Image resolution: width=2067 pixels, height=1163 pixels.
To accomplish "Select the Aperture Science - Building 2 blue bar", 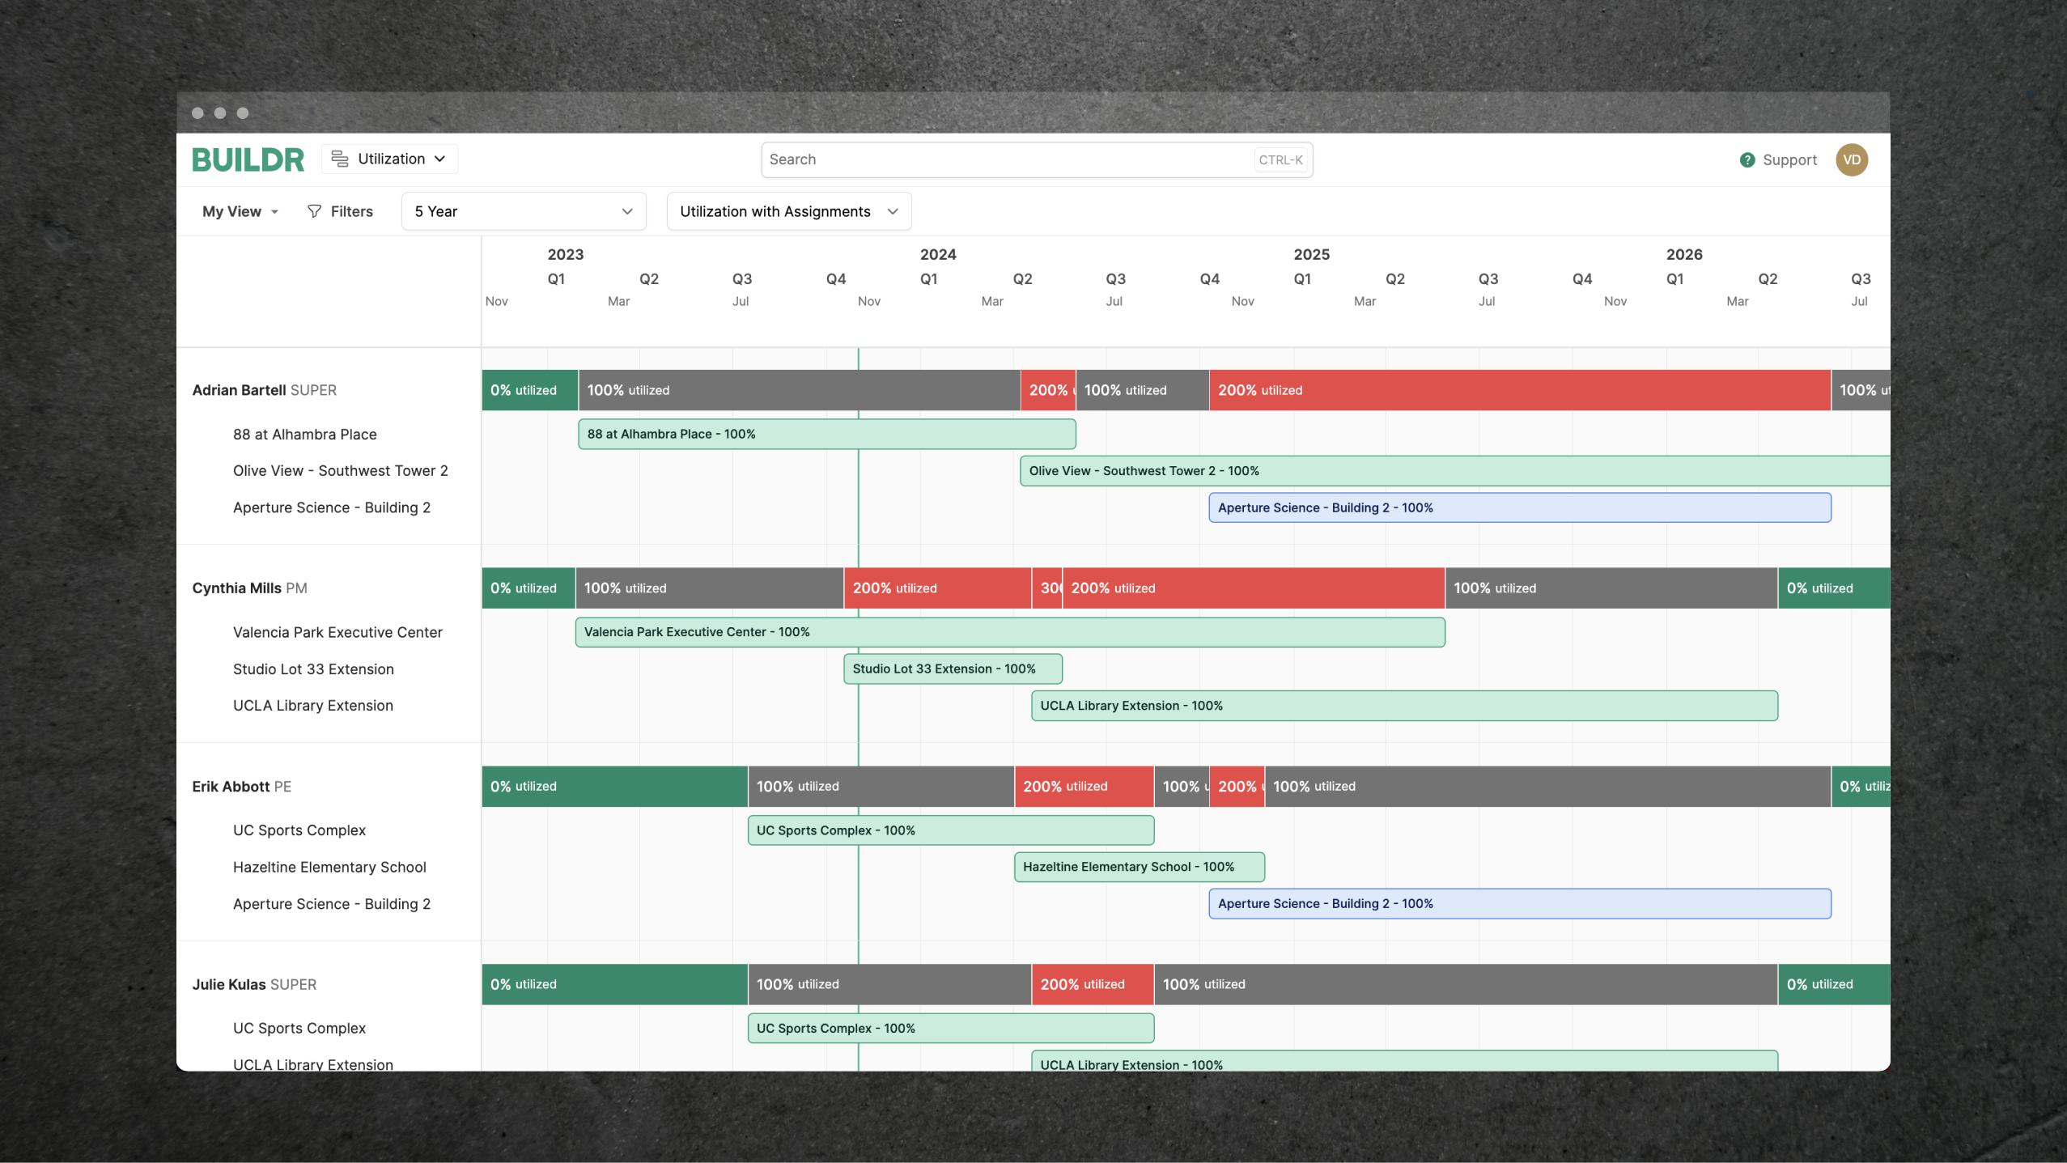I will tap(1520, 507).
